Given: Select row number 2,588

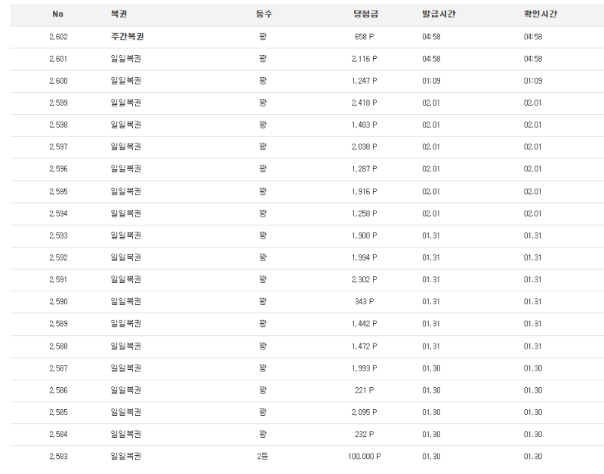Looking at the screenshot, I should point(58,346).
